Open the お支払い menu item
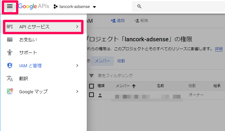The image size is (225, 131). pos(43,40)
